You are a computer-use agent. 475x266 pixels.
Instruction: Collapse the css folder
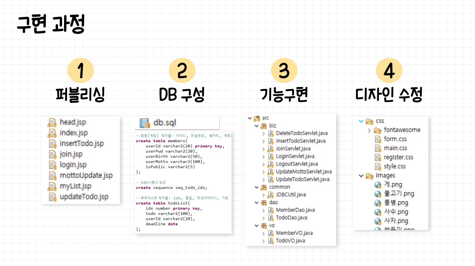361,121
